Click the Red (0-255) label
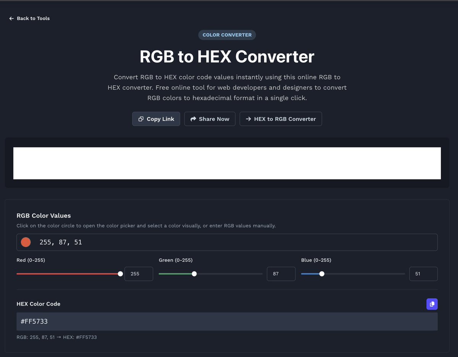The height and width of the screenshot is (357, 458). pos(31,260)
